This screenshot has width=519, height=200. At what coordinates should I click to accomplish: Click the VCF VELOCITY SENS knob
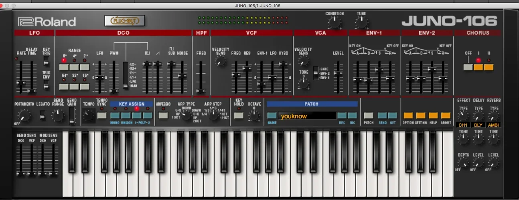point(220,61)
